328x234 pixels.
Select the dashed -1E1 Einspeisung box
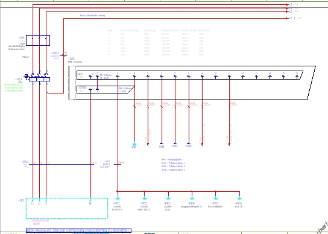[x=67, y=208]
